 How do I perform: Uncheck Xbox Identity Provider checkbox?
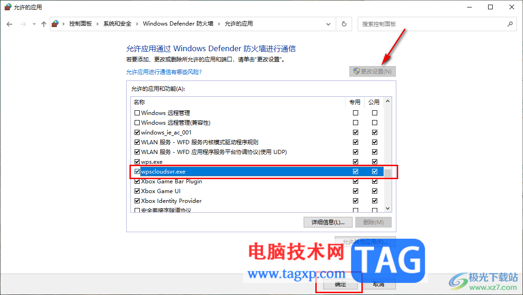(x=137, y=201)
